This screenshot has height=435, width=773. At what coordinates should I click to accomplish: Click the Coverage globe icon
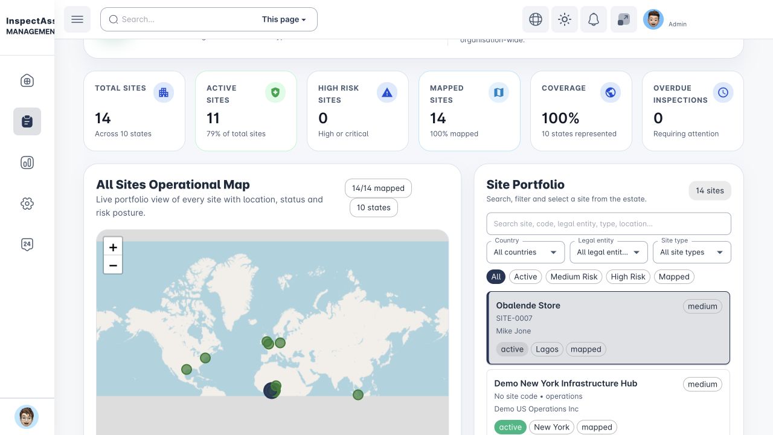tap(611, 92)
